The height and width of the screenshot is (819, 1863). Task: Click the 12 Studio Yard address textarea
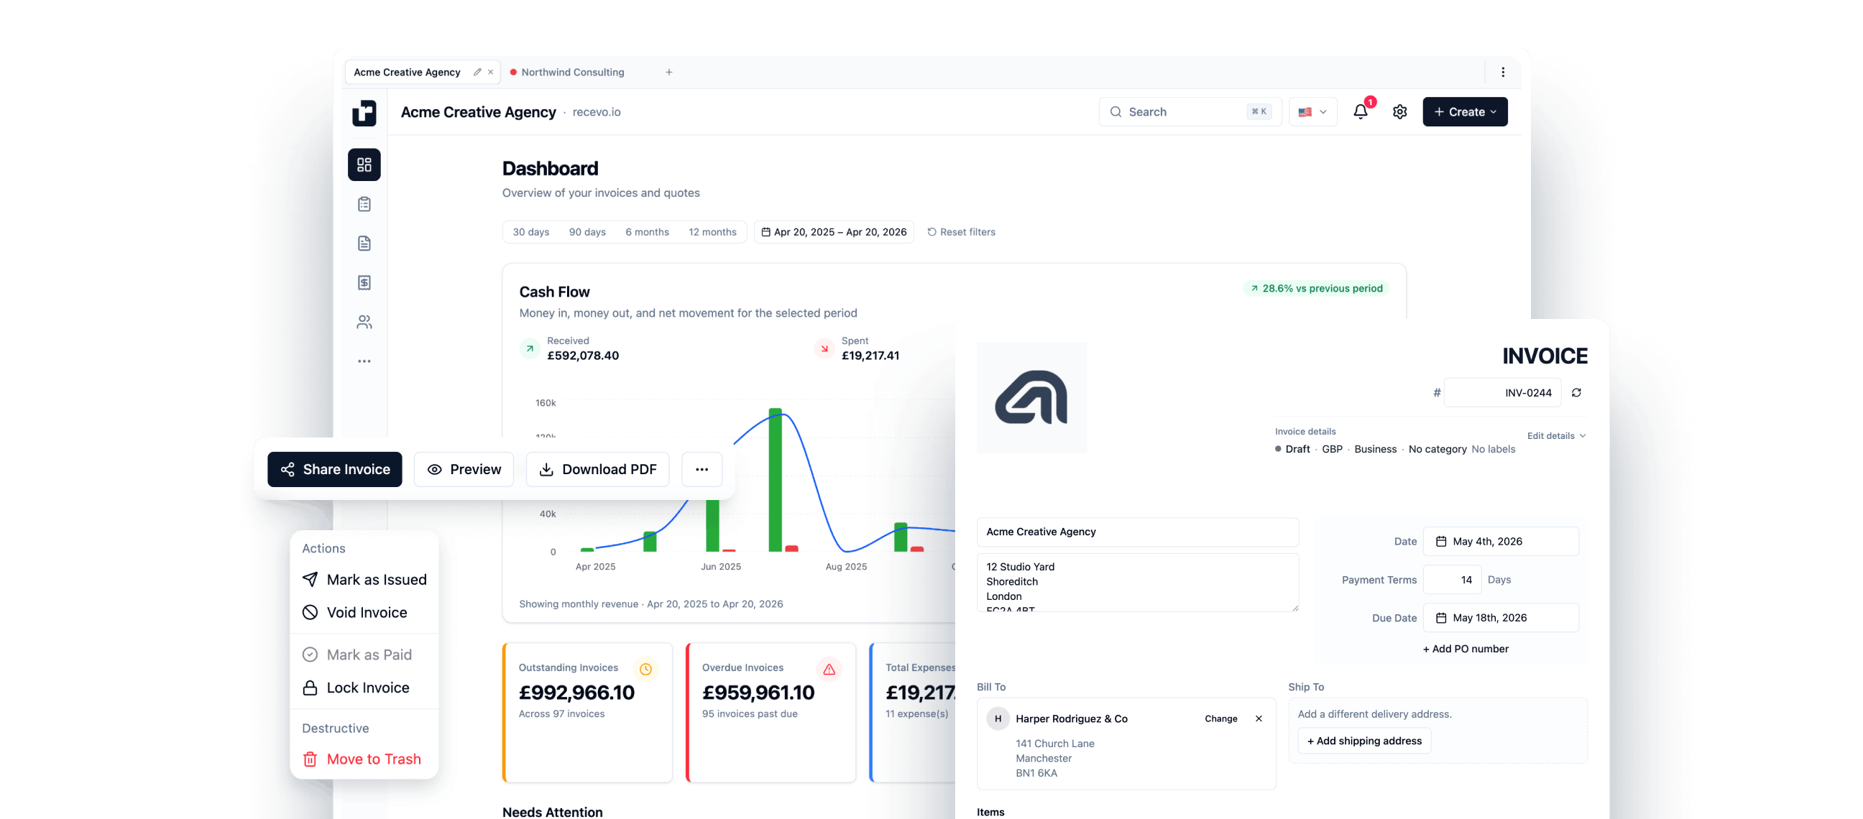tap(1137, 582)
